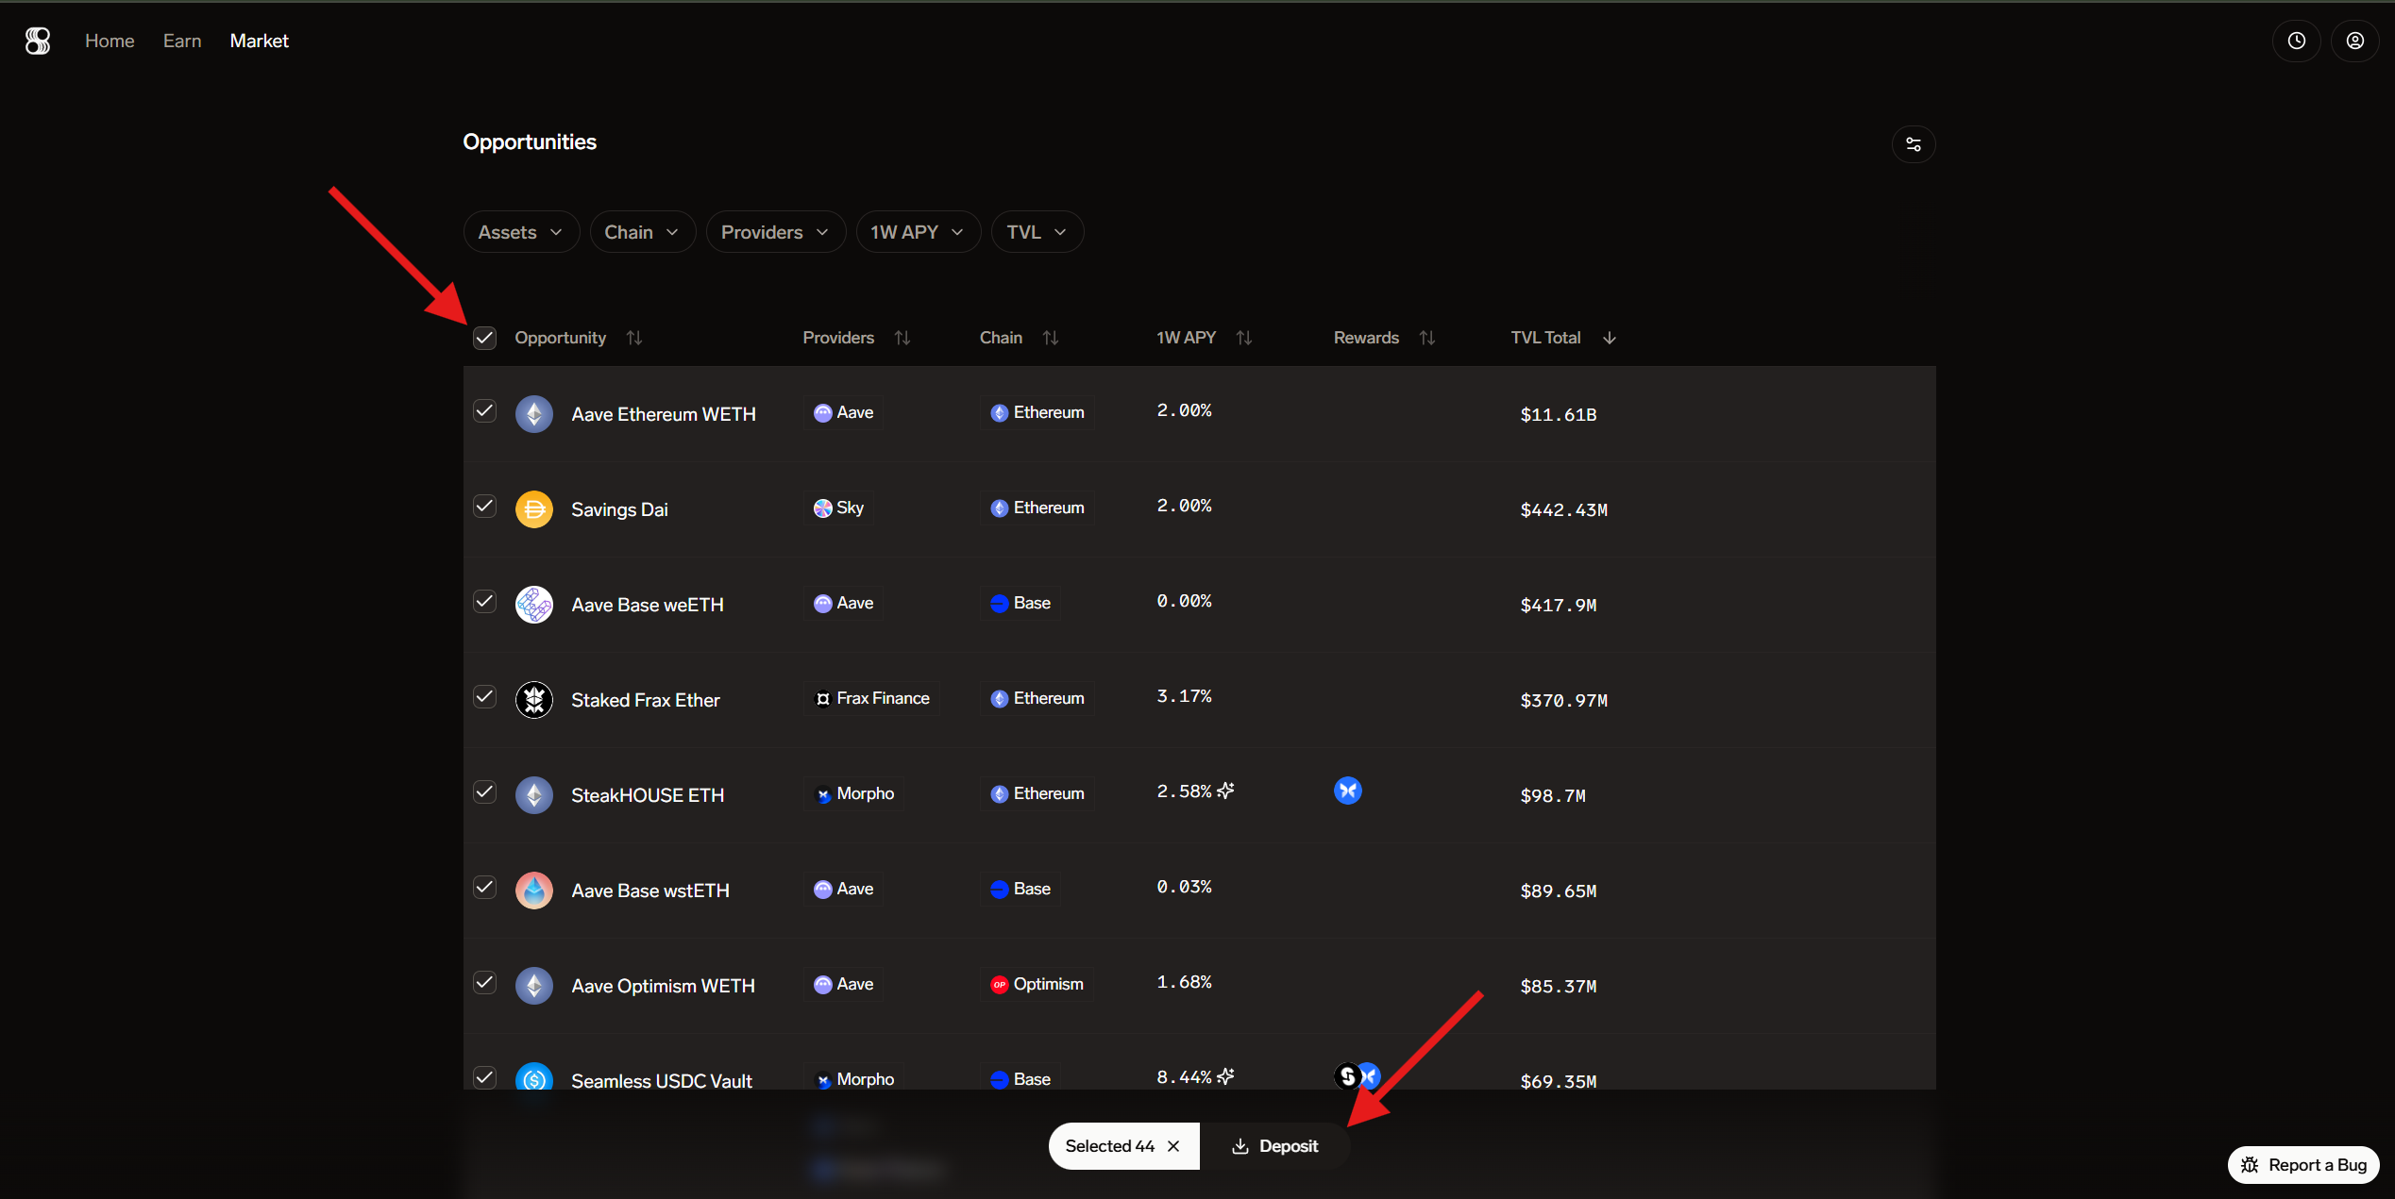This screenshot has width=2395, height=1199.
Task: Open the Savings Dai opportunity name
Action: coord(619,509)
